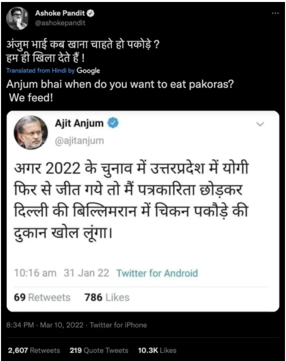Screen dimensions: 286x361
Task: View the 2,607 Retweets list
Action: [x=34, y=351]
